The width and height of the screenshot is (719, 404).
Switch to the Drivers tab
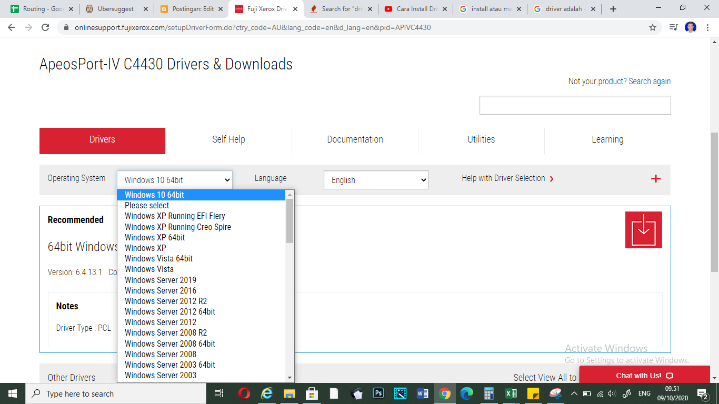pyautogui.click(x=102, y=141)
